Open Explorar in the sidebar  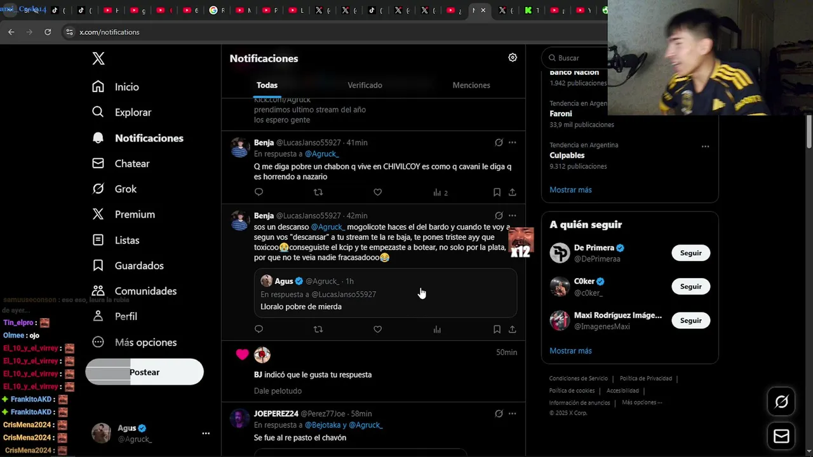[x=122, y=112]
